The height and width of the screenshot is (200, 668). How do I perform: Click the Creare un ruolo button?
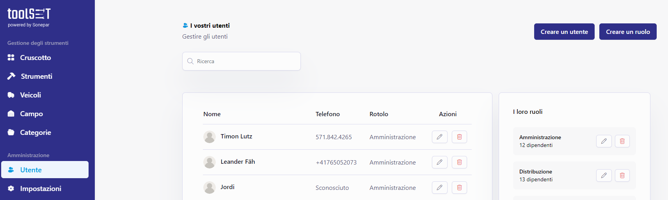point(628,32)
